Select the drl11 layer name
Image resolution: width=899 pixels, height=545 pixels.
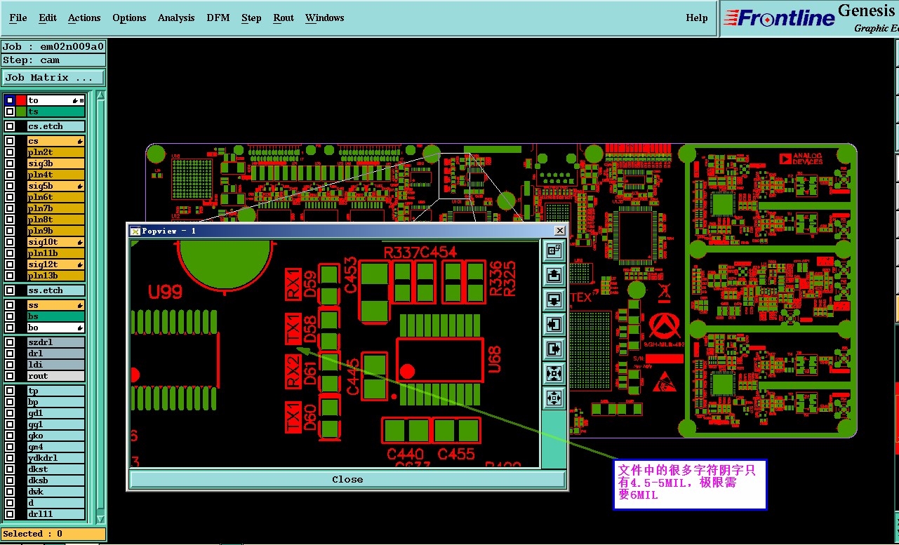point(56,515)
